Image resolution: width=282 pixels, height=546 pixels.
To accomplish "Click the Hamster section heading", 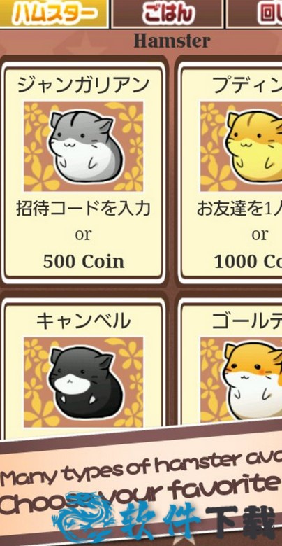I will coord(172,41).
